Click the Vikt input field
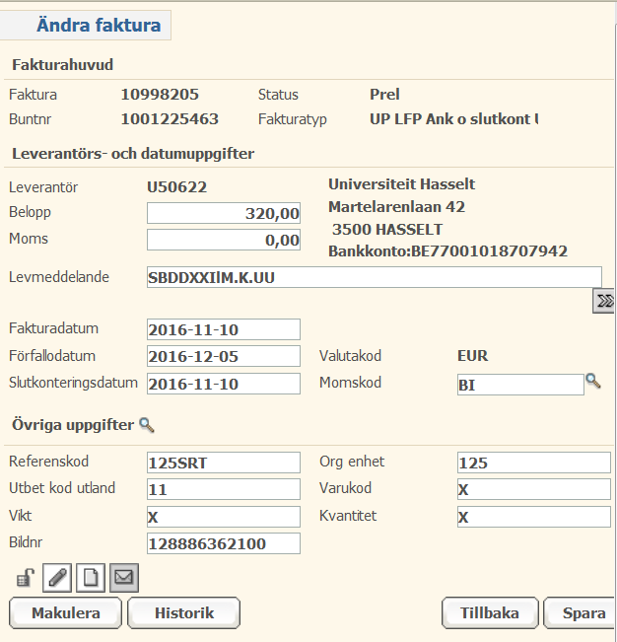Screen dimensions: 617x642 (x=224, y=517)
